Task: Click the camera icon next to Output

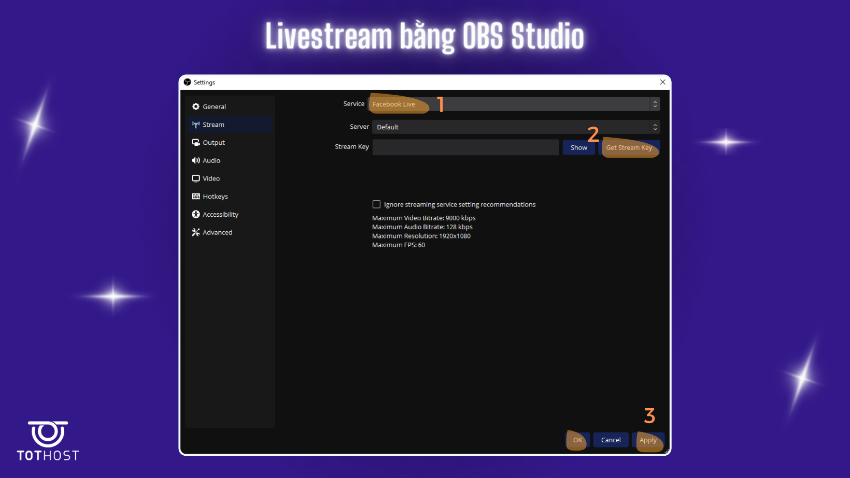Action: coord(196,142)
